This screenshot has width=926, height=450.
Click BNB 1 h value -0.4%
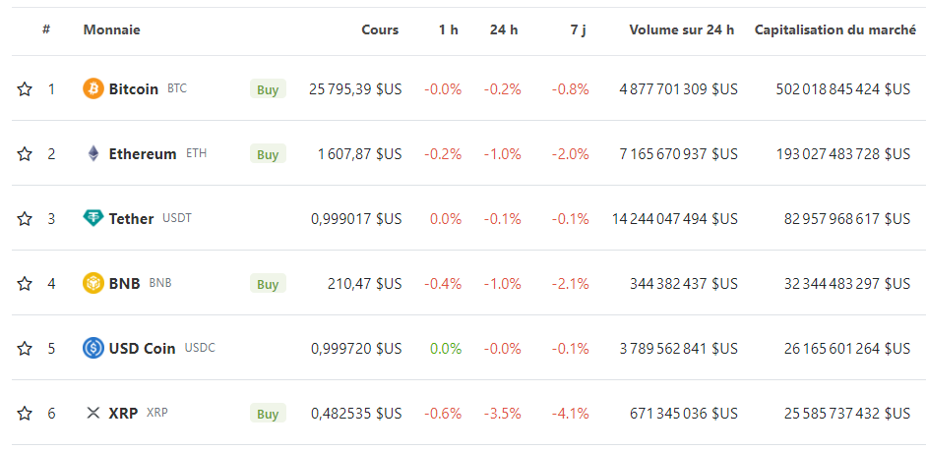(x=443, y=284)
